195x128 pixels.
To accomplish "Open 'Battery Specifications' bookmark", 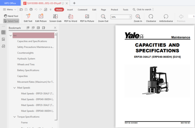I will click(x=28, y=70).
